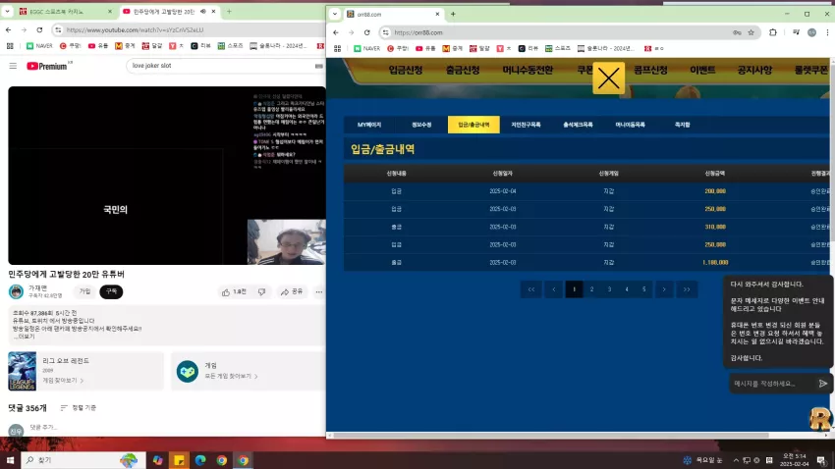
Task: Mute the YouTube tab via speaker icon
Action: (x=203, y=11)
